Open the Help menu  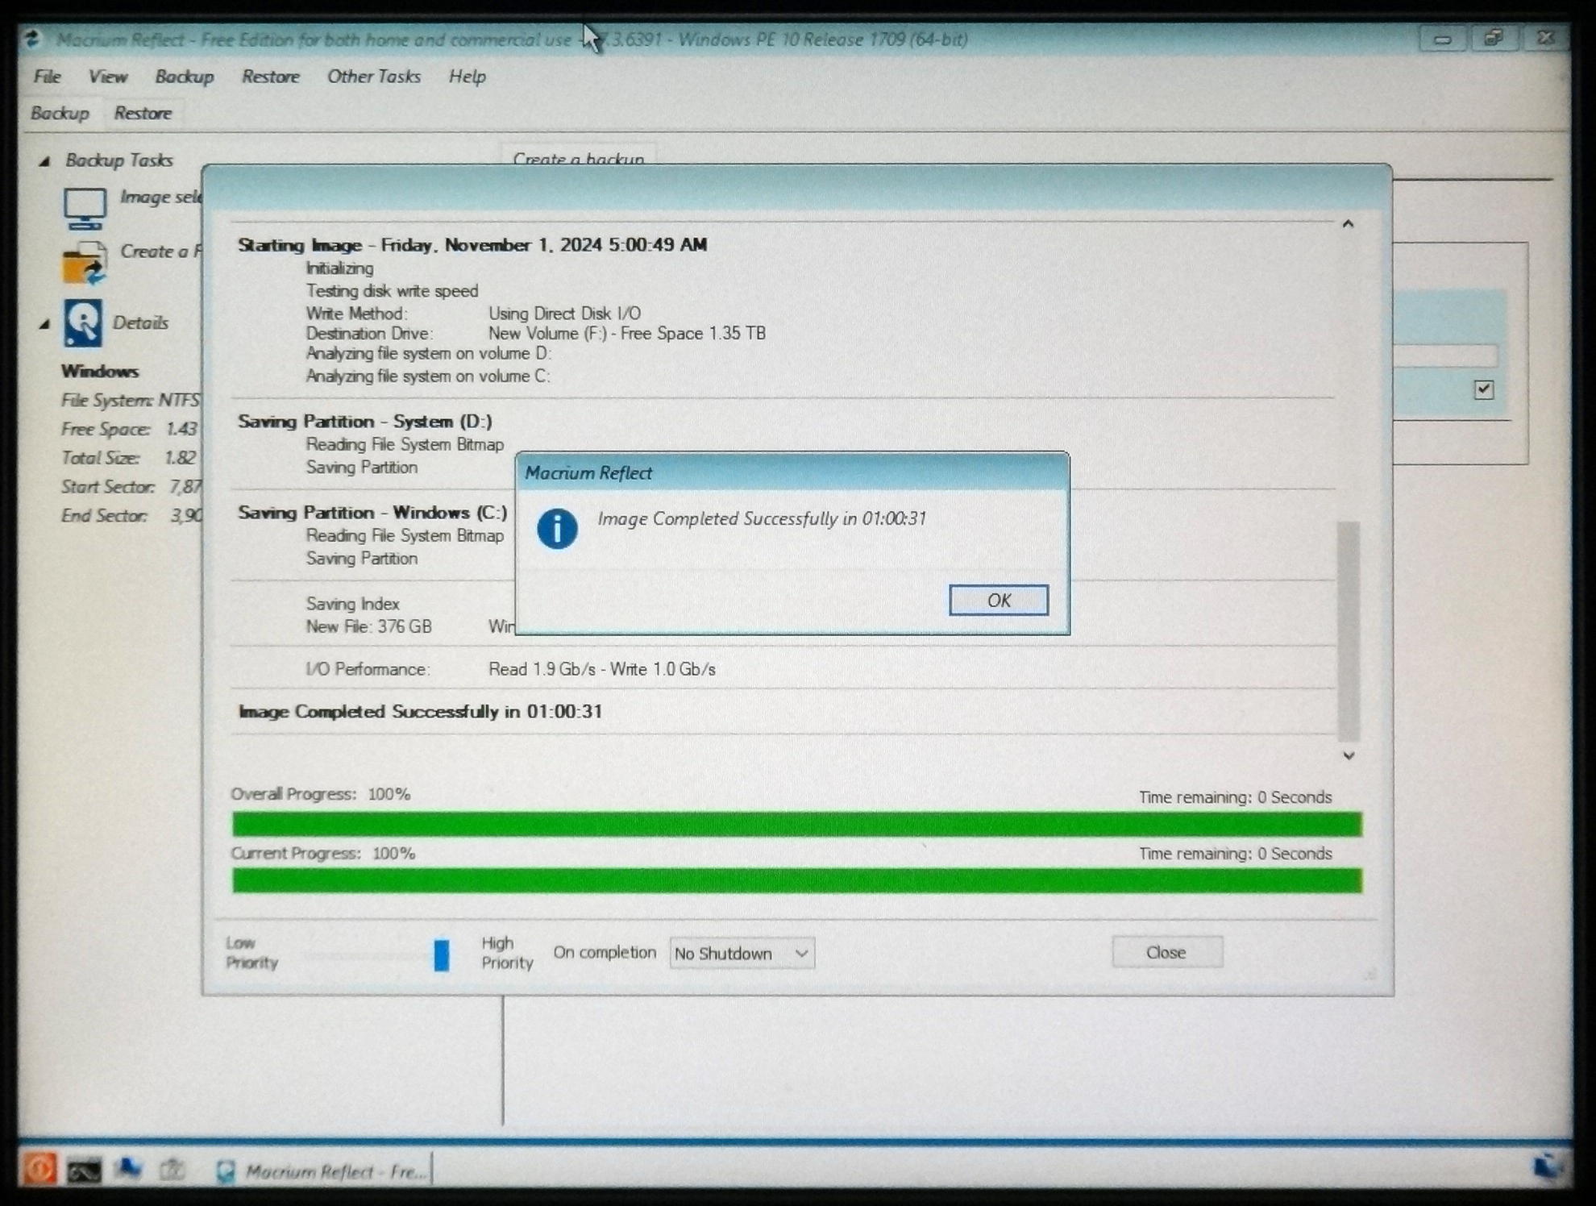tap(468, 77)
